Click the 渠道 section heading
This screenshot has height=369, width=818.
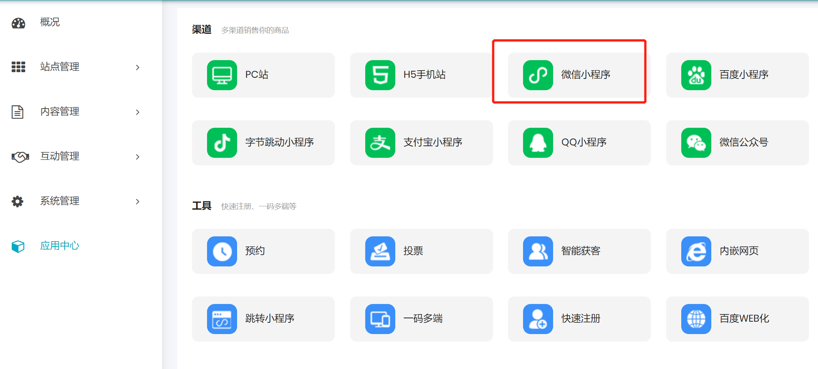tap(202, 30)
